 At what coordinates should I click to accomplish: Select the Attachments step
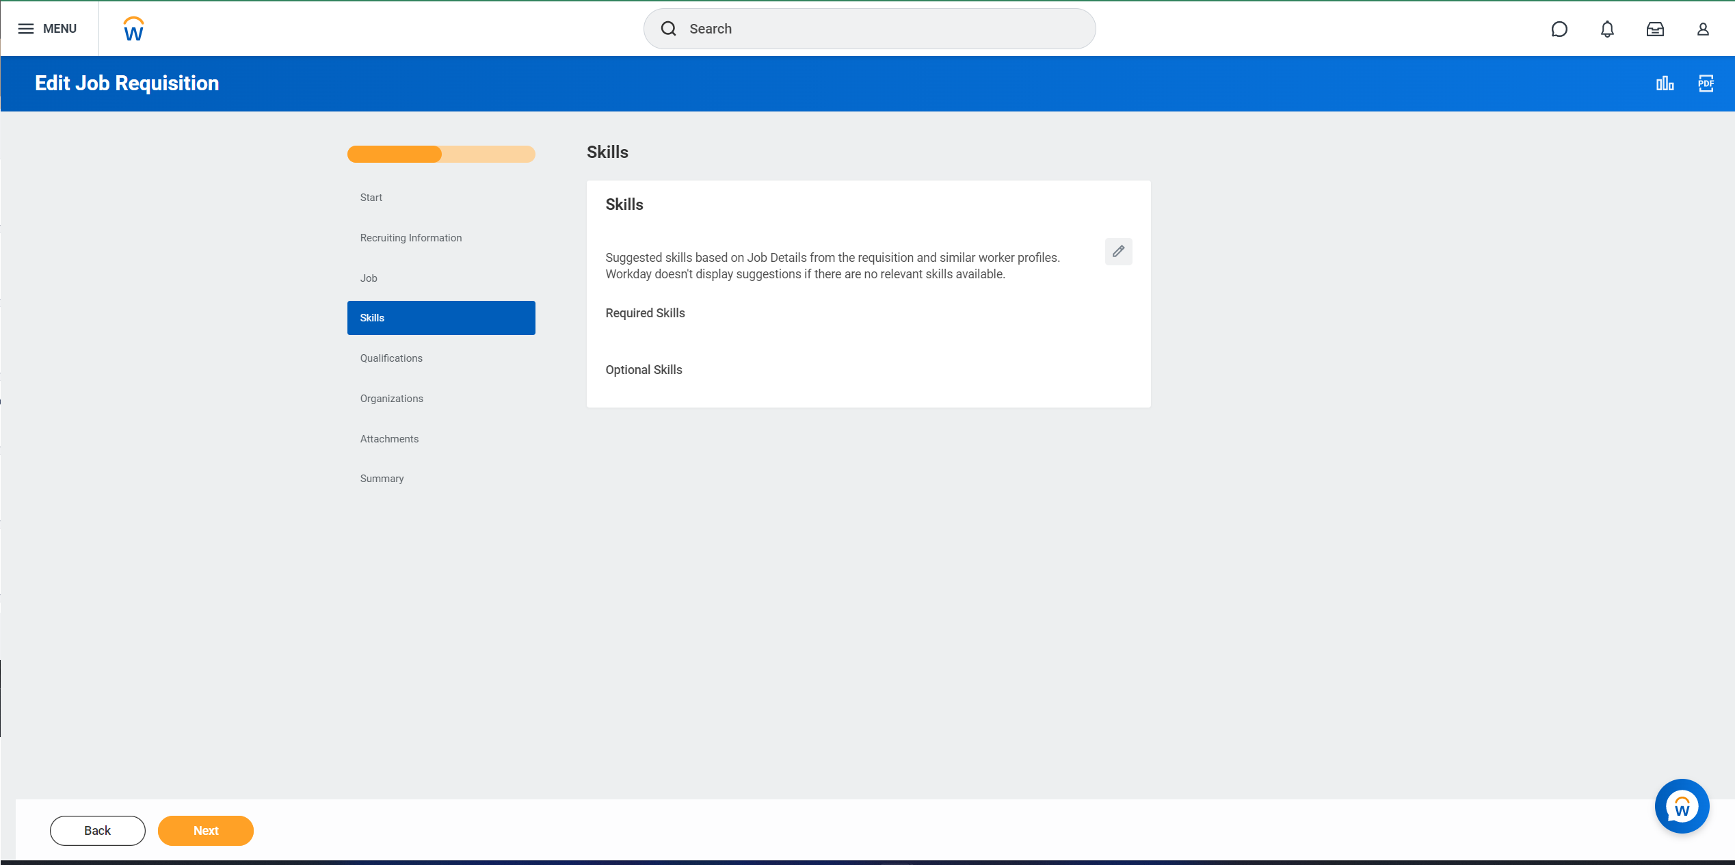click(389, 438)
